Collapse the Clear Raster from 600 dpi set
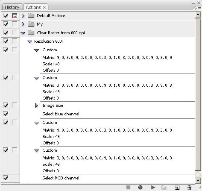 [23, 33]
